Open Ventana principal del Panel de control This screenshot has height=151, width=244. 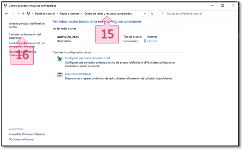(x=27, y=25)
